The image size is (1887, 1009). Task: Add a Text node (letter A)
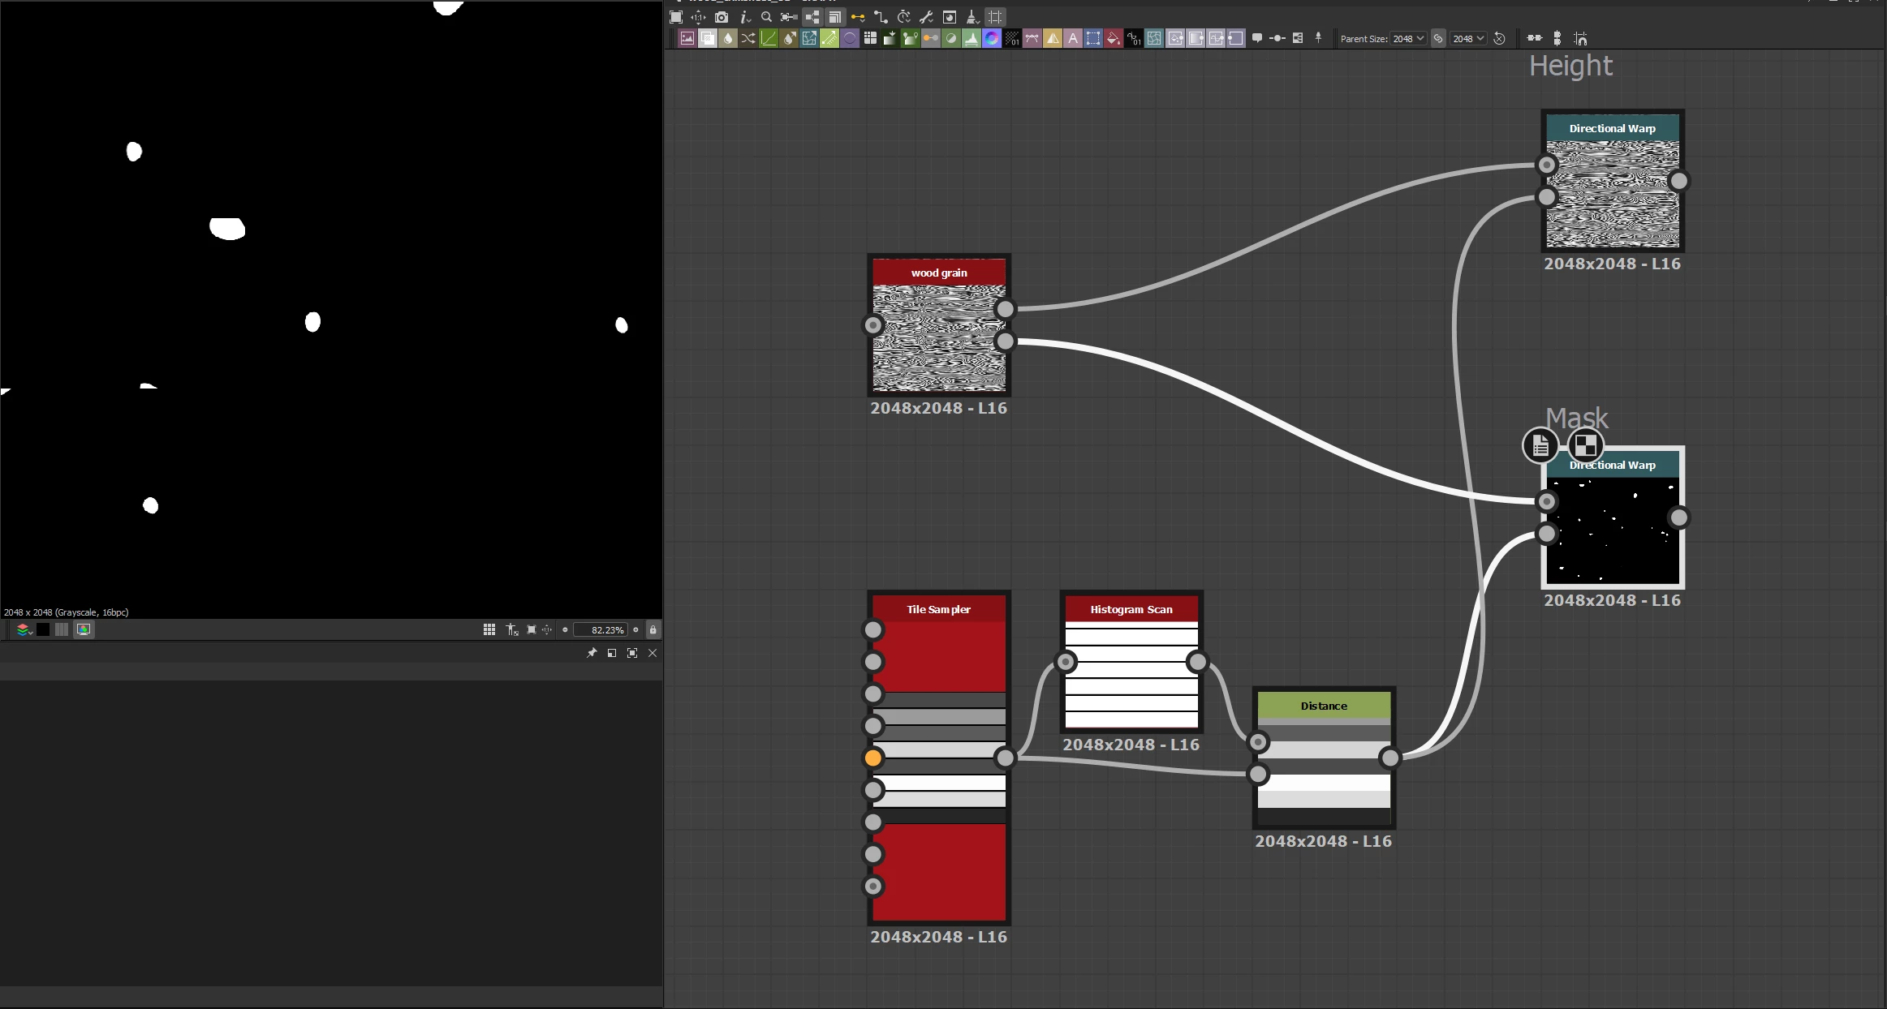coord(1073,38)
